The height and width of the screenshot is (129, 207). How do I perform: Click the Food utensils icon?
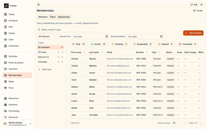click(x=5, y=88)
